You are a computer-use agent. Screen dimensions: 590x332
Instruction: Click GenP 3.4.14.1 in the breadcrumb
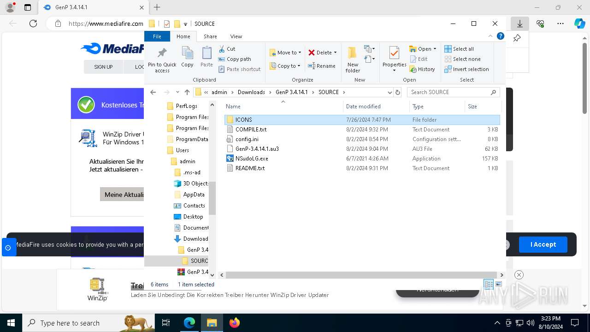tap(291, 92)
